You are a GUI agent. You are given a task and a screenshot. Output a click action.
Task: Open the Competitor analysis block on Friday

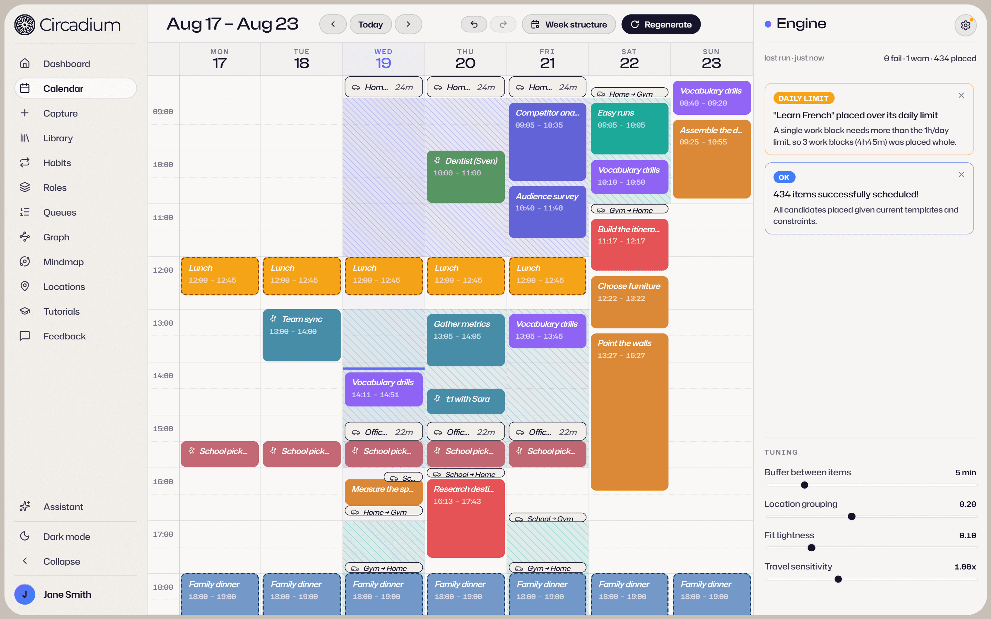[x=547, y=142]
